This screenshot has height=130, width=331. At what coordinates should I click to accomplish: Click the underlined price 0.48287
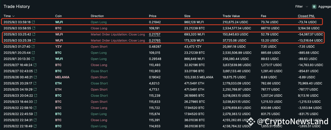155,47
